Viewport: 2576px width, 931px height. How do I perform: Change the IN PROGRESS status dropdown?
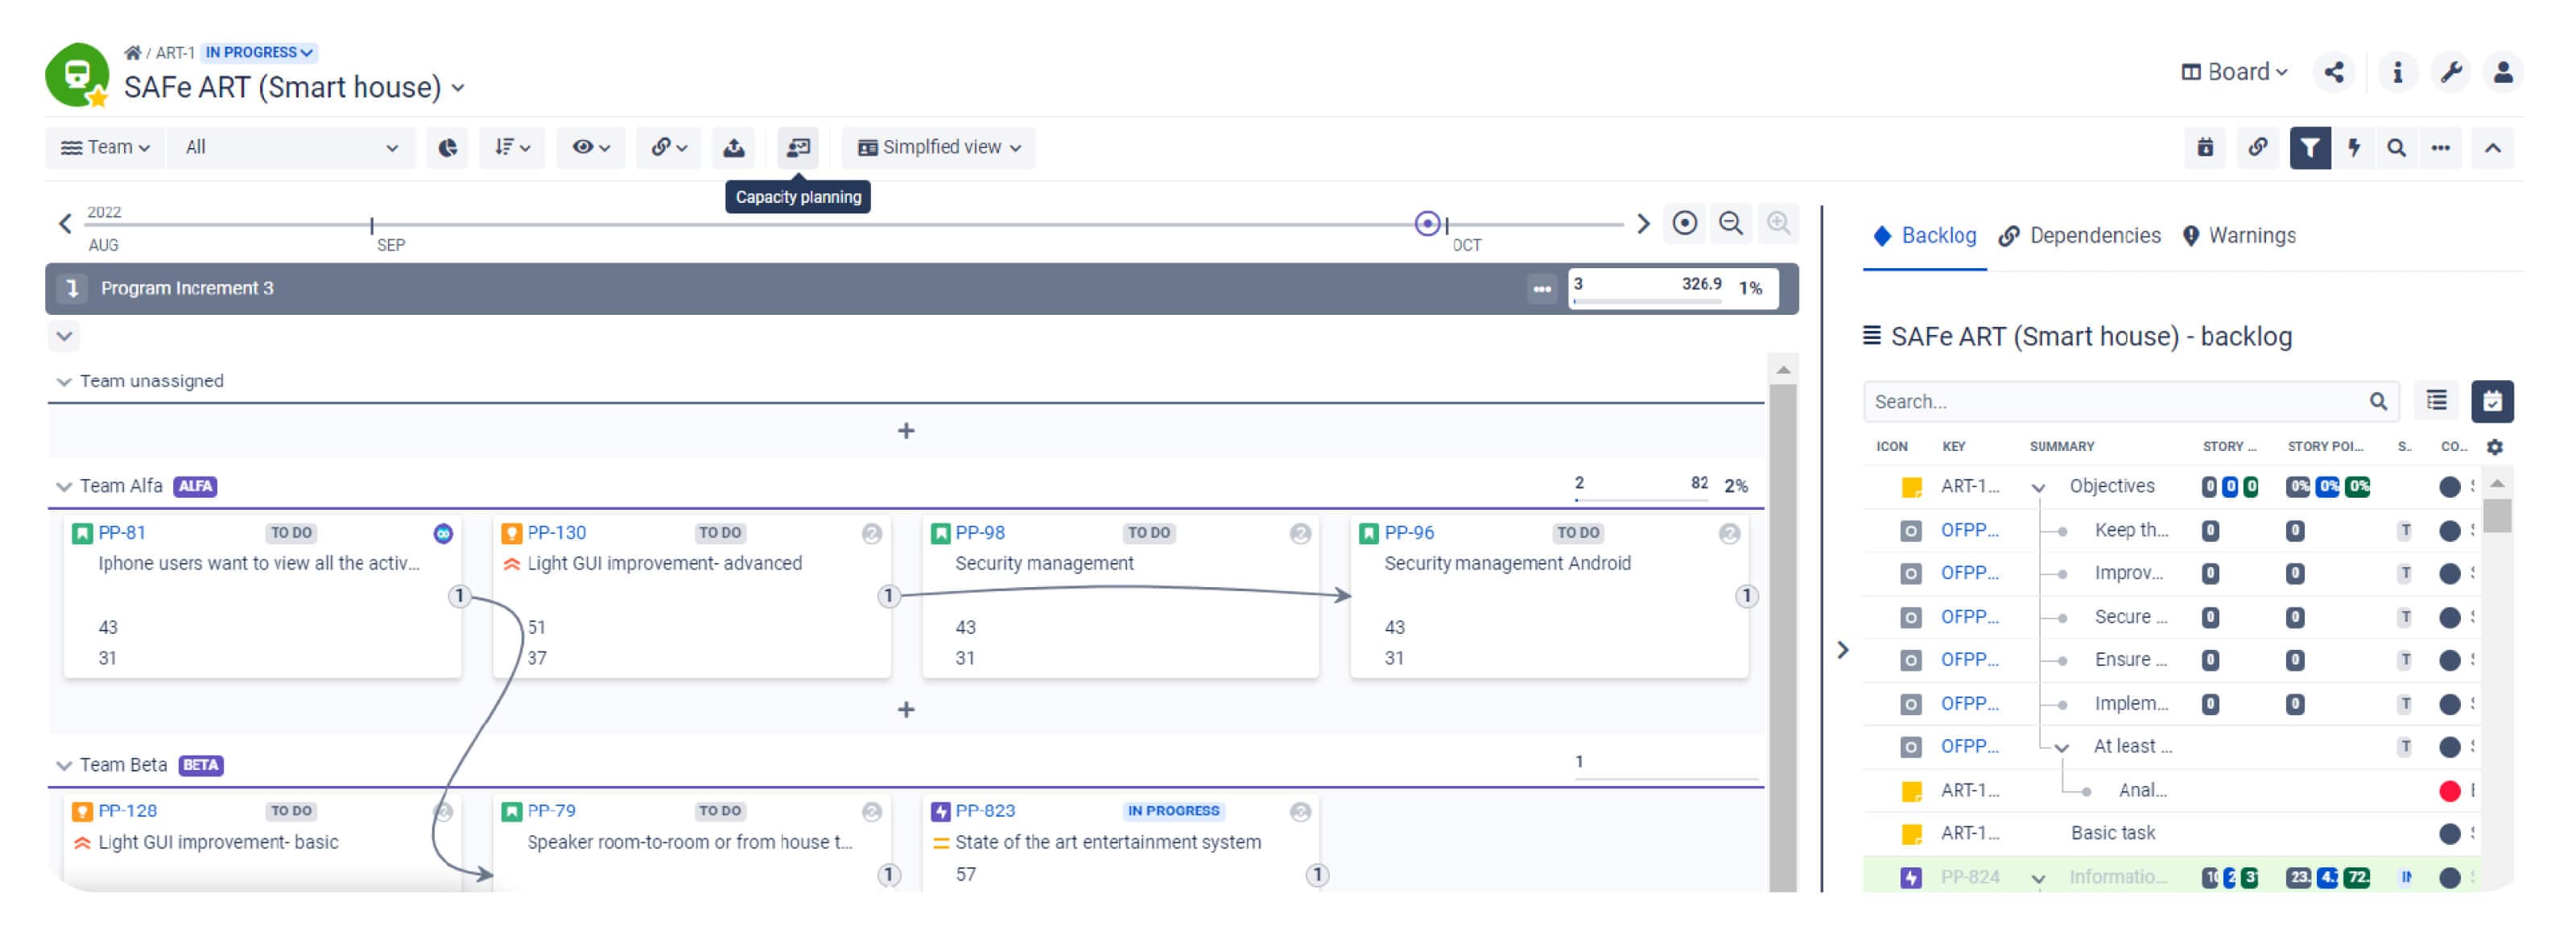(259, 53)
